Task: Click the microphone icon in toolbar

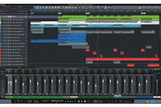Action: point(75,7)
